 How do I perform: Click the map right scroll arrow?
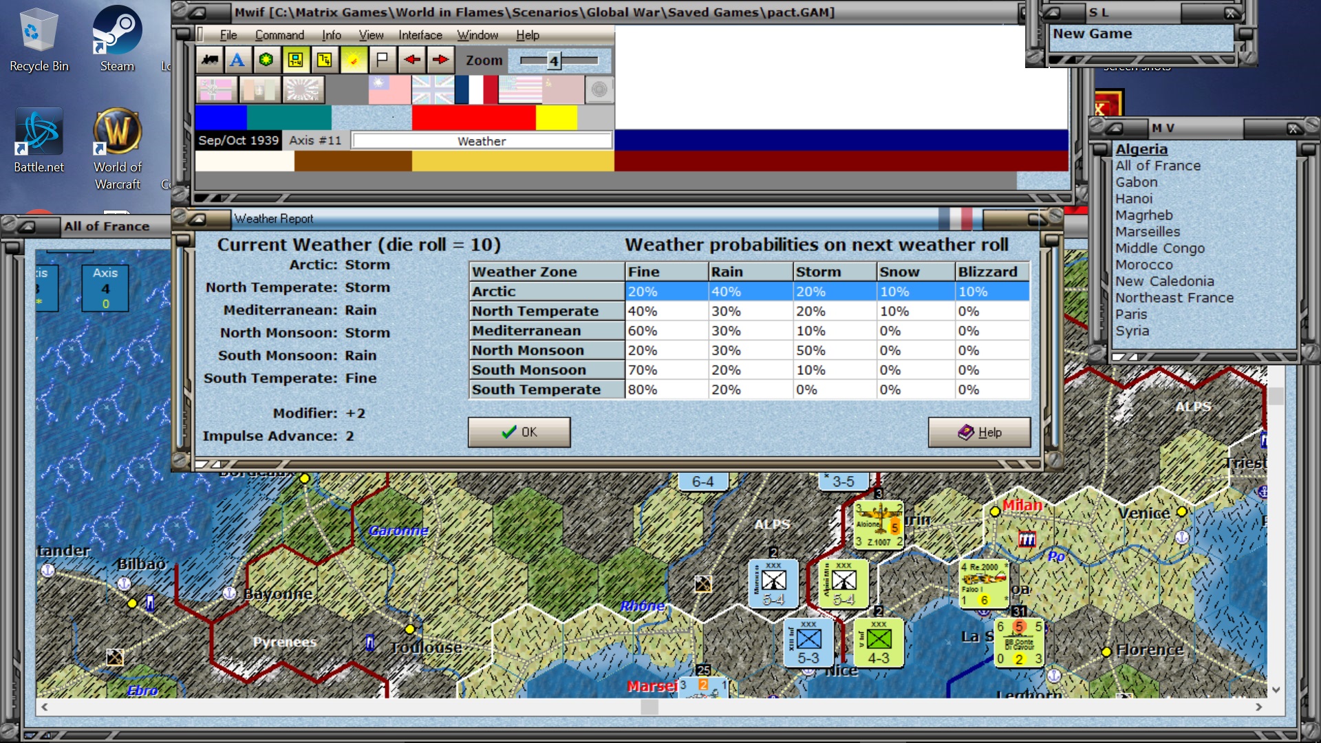pyautogui.click(x=1259, y=707)
